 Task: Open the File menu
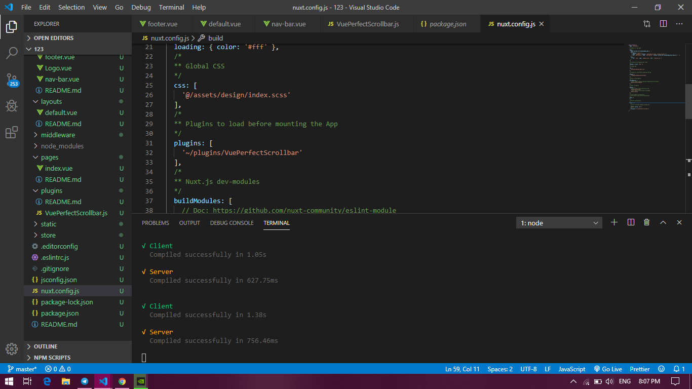[x=26, y=7]
